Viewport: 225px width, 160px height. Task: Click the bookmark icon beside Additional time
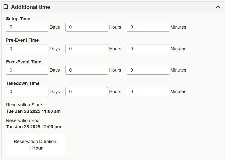point(6,7)
